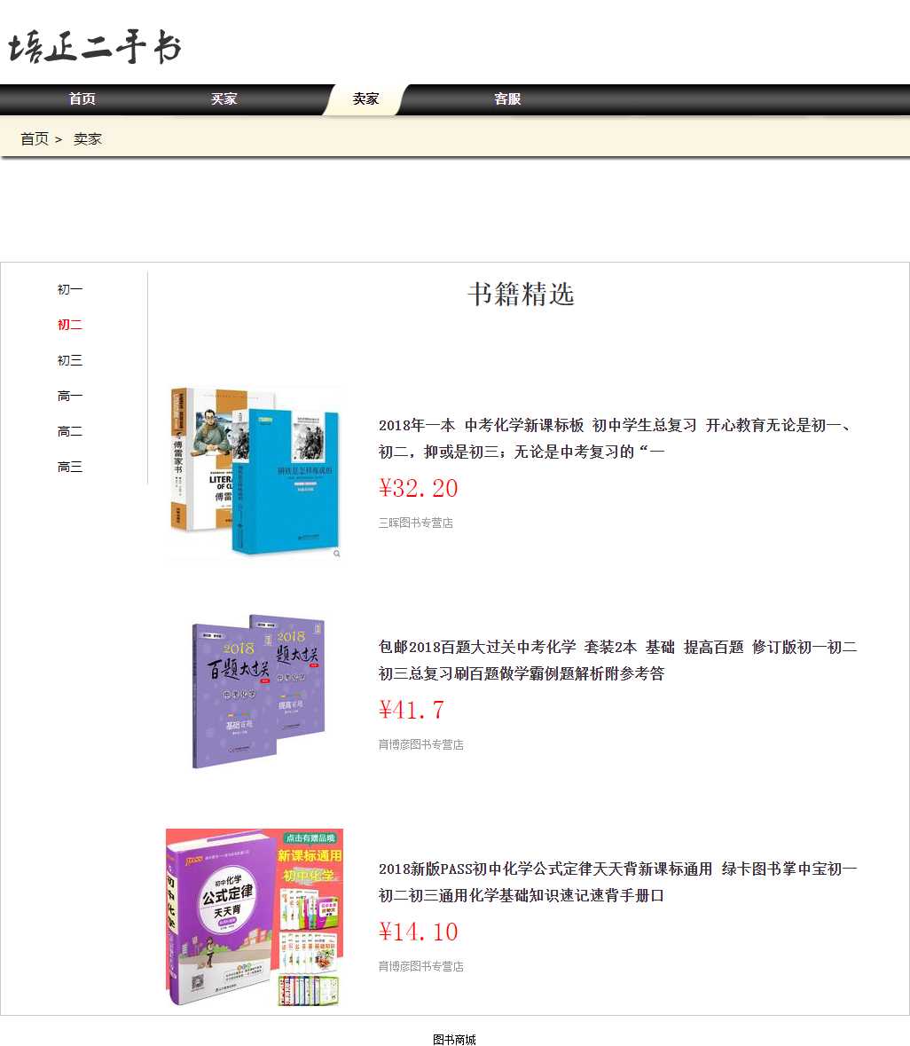
Task: Filter books by 初三 grade
Action: [70, 361]
